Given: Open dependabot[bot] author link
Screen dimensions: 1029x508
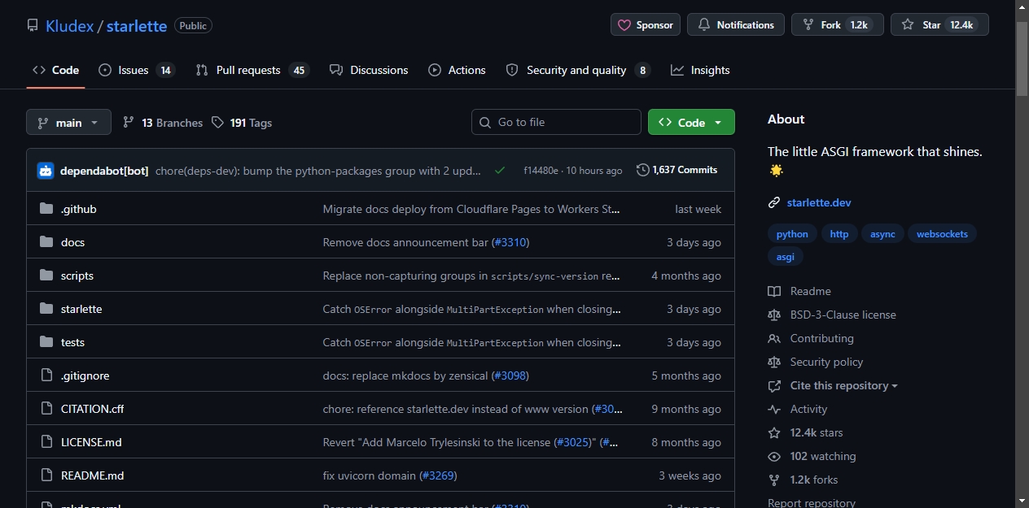Looking at the screenshot, I should (104, 171).
